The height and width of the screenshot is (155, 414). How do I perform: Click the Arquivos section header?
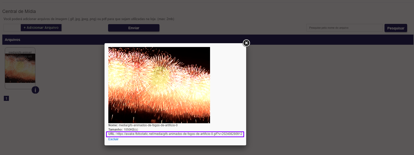208,40
